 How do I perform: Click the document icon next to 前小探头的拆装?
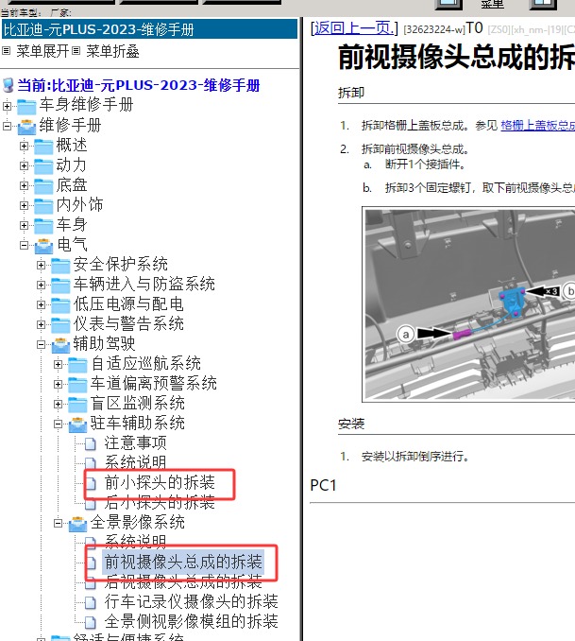tap(91, 484)
